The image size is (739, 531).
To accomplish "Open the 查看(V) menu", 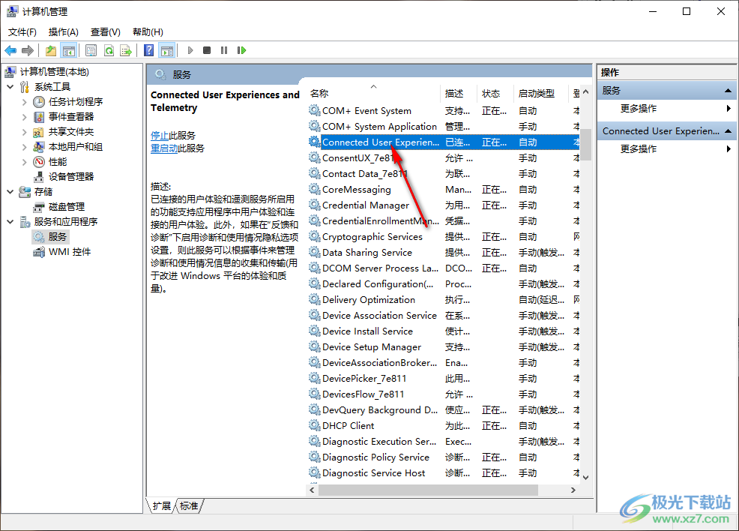I will click(x=105, y=32).
